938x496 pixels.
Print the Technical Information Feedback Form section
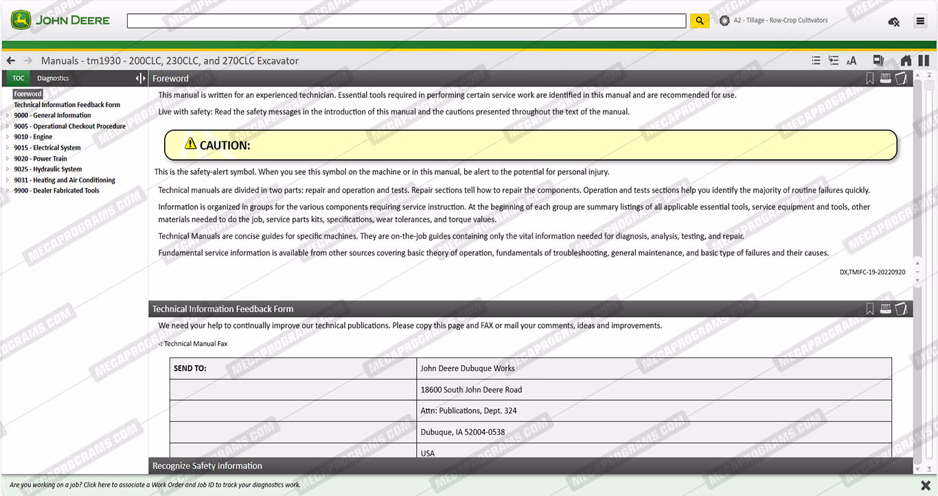click(x=886, y=309)
